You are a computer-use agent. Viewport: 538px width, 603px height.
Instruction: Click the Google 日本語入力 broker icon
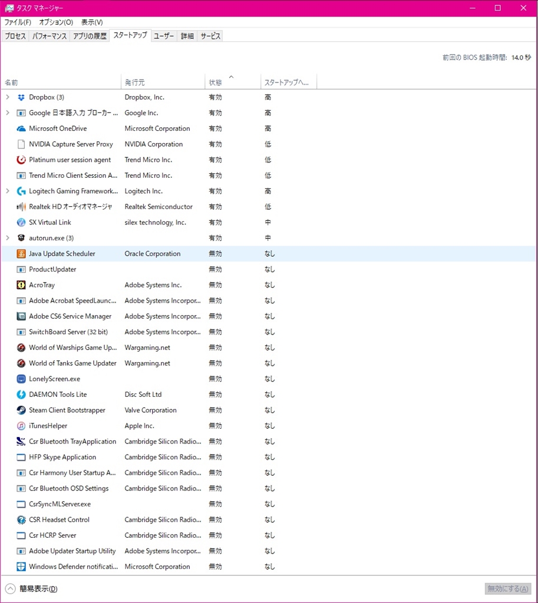pos(21,113)
